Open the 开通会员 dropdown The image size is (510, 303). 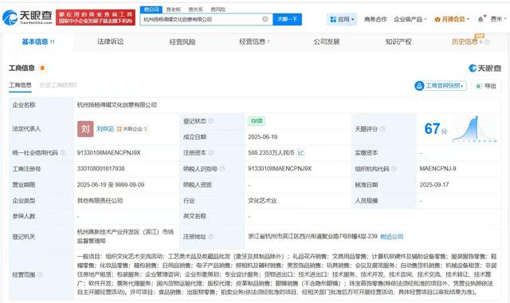click(x=452, y=19)
